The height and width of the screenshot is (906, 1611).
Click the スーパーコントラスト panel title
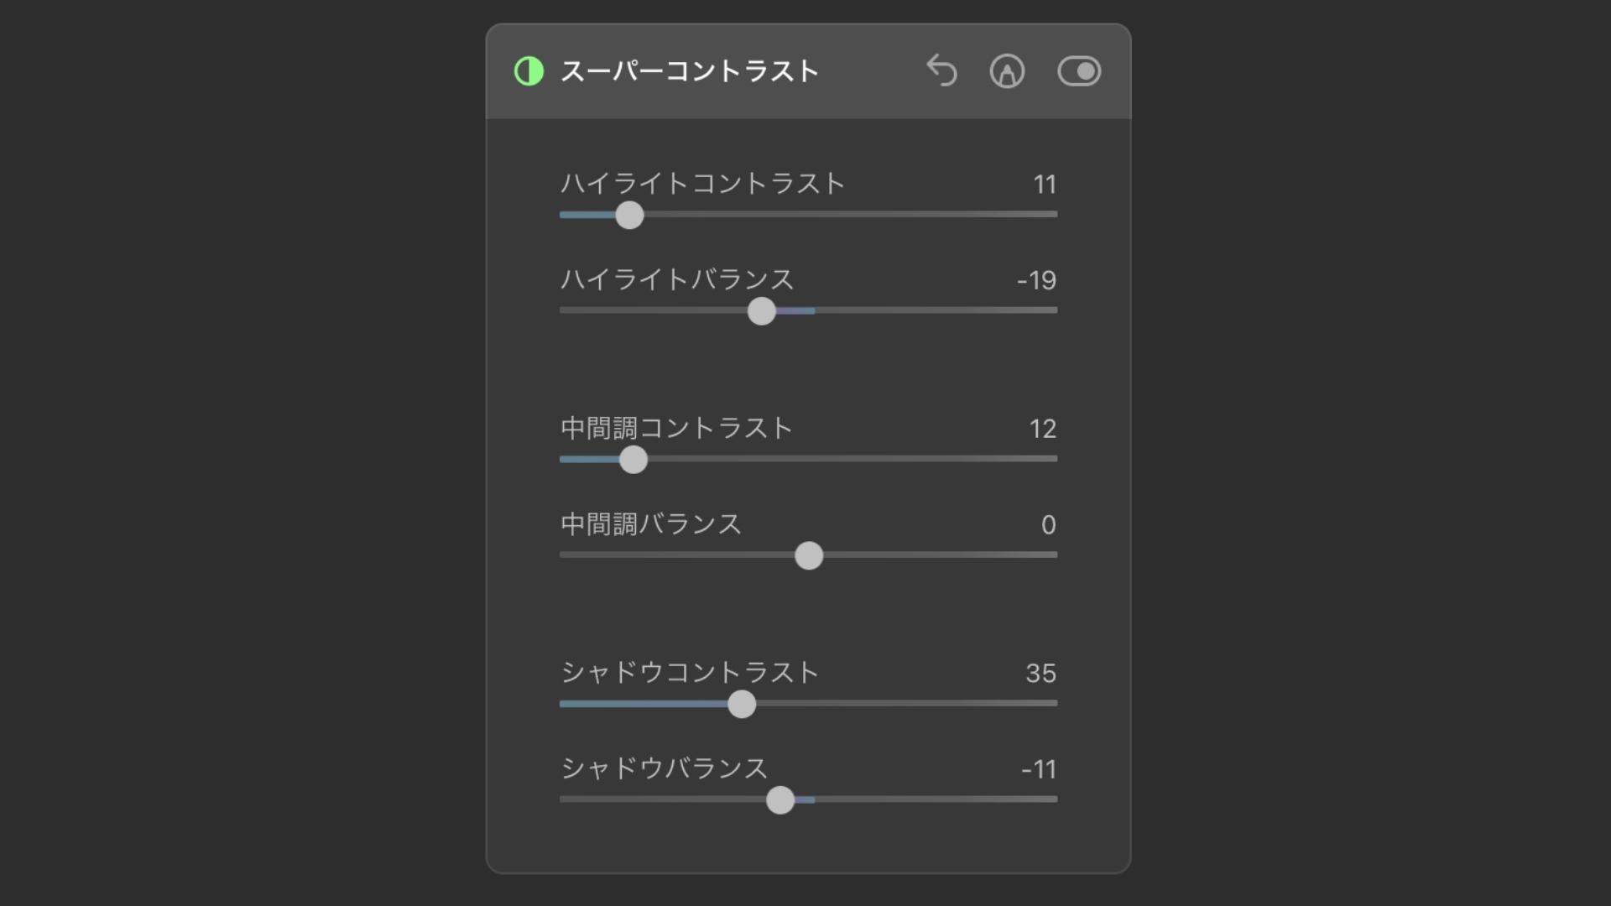coord(689,71)
